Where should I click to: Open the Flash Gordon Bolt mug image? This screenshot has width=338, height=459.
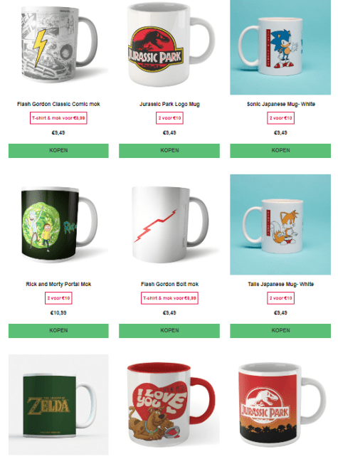click(169, 225)
